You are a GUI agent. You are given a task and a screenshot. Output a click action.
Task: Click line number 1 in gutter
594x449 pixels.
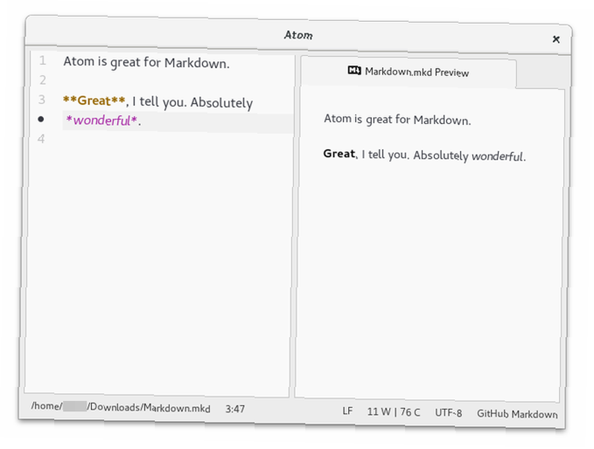click(x=42, y=60)
